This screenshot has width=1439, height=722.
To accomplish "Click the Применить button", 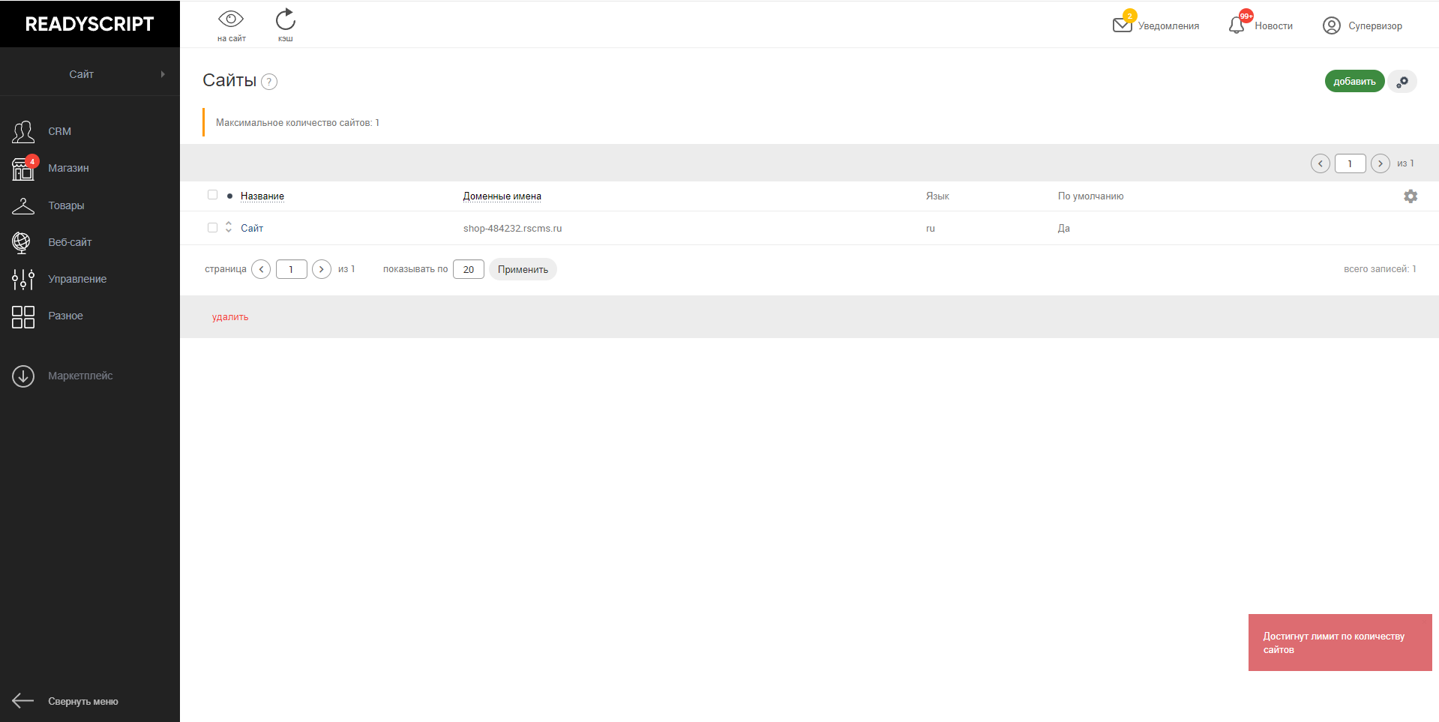I will coord(523,269).
